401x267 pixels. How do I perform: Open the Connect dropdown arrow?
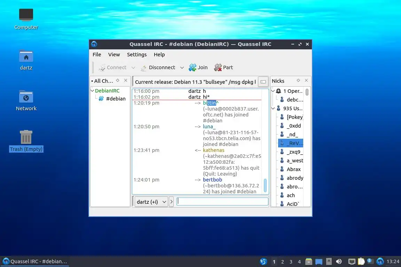coord(133,68)
